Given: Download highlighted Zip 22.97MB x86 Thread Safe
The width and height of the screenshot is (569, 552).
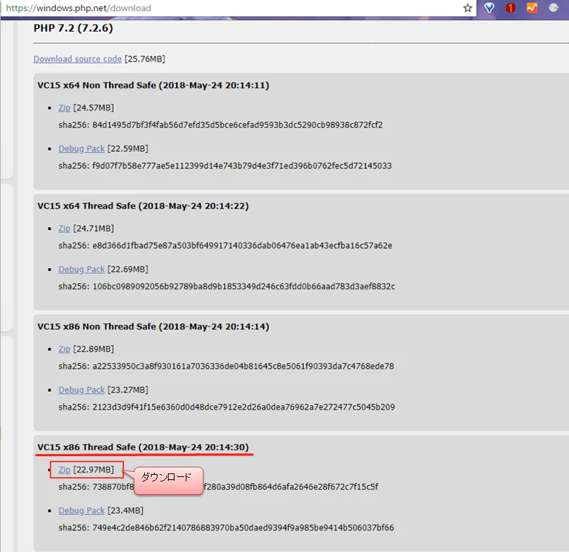Looking at the screenshot, I should (x=64, y=470).
